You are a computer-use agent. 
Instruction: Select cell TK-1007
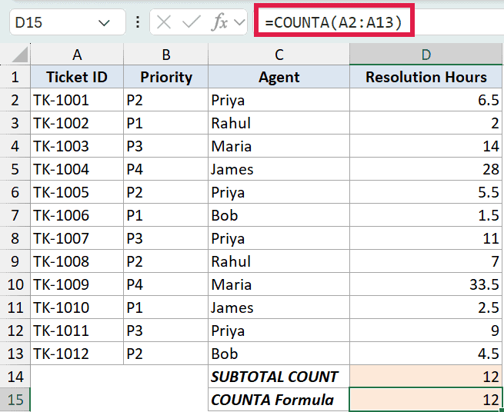(x=77, y=238)
